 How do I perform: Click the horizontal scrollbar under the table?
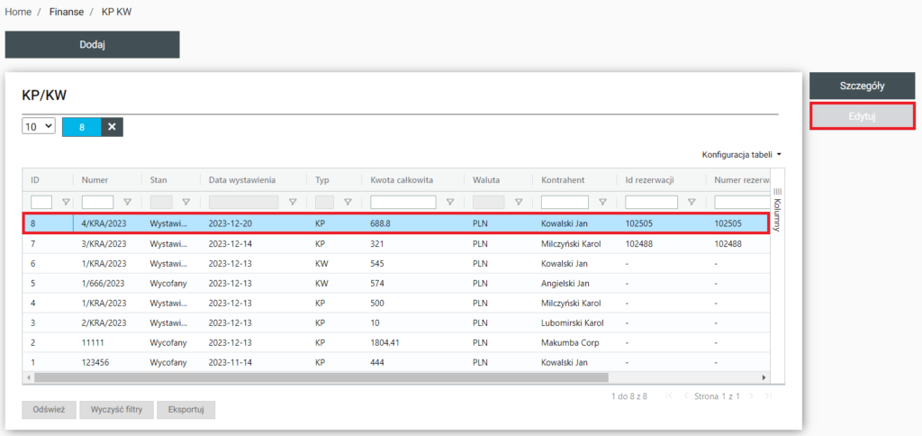(x=321, y=377)
